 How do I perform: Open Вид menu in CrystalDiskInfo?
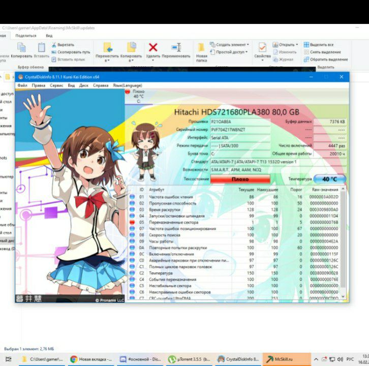[x=71, y=85]
